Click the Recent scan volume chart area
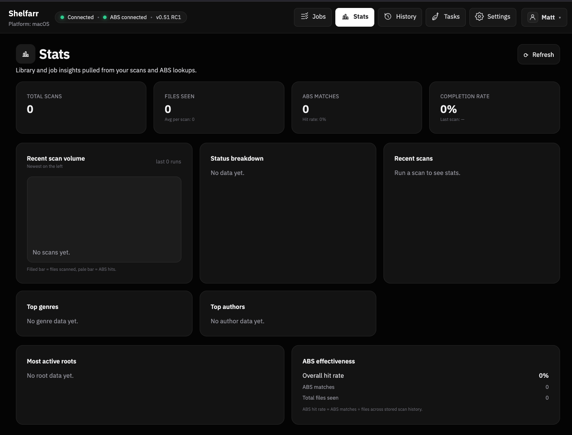Image resolution: width=572 pixels, height=435 pixels. pyautogui.click(x=104, y=219)
